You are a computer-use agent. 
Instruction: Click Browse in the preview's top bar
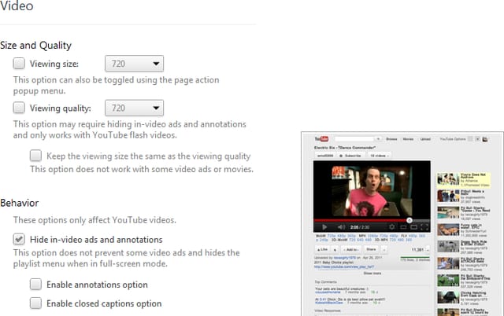tap(391, 139)
